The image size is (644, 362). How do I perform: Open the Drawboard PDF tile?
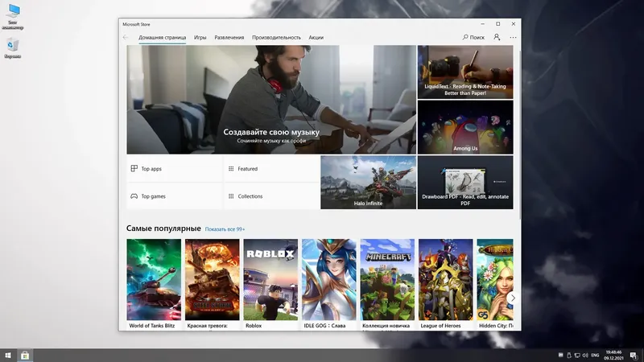(x=465, y=183)
